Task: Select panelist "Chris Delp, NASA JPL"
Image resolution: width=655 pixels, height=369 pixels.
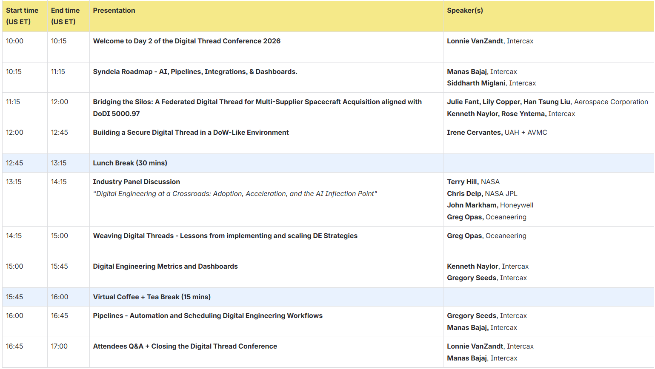Action: point(482,194)
